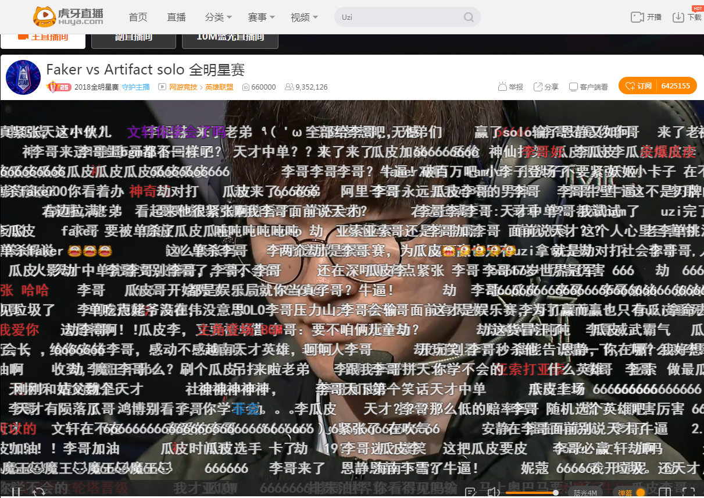Click the 举报 report icon

click(503, 87)
